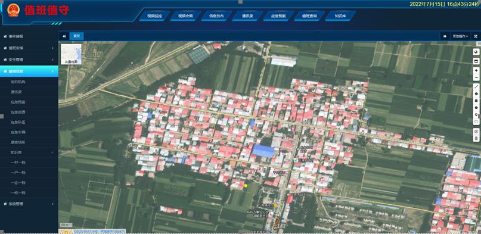Zoom out the map with minus button

[x=476, y=77]
